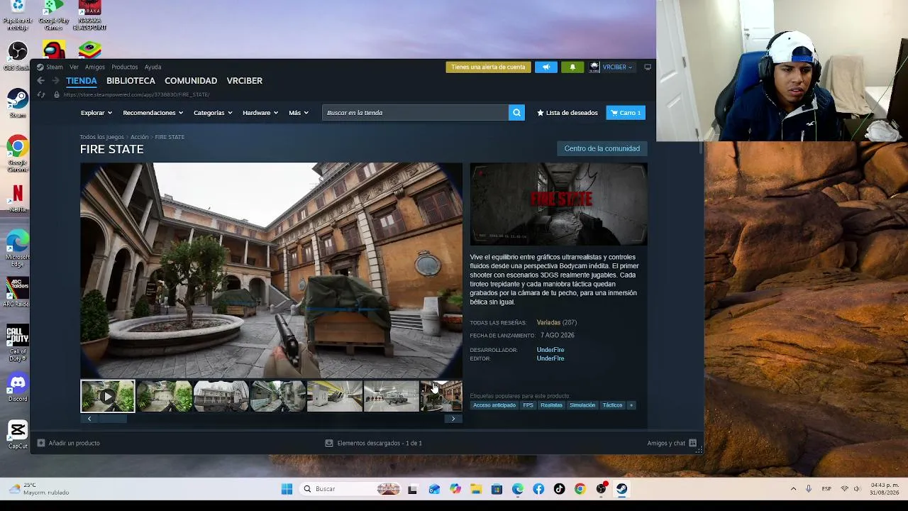Open File Explorer from the taskbar
The height and width of the screenshot is (511, 908).
(476, 489)
